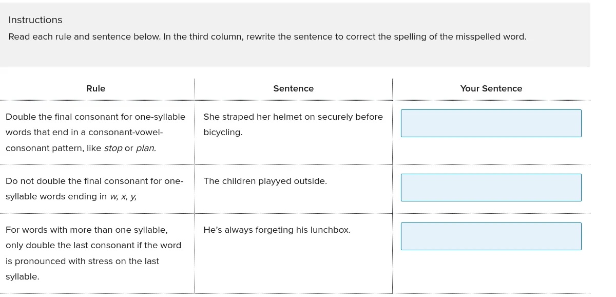The image size is (616, 297).
Task: Click the italicized word "plan" in the first rule
Action: point(145,148)
